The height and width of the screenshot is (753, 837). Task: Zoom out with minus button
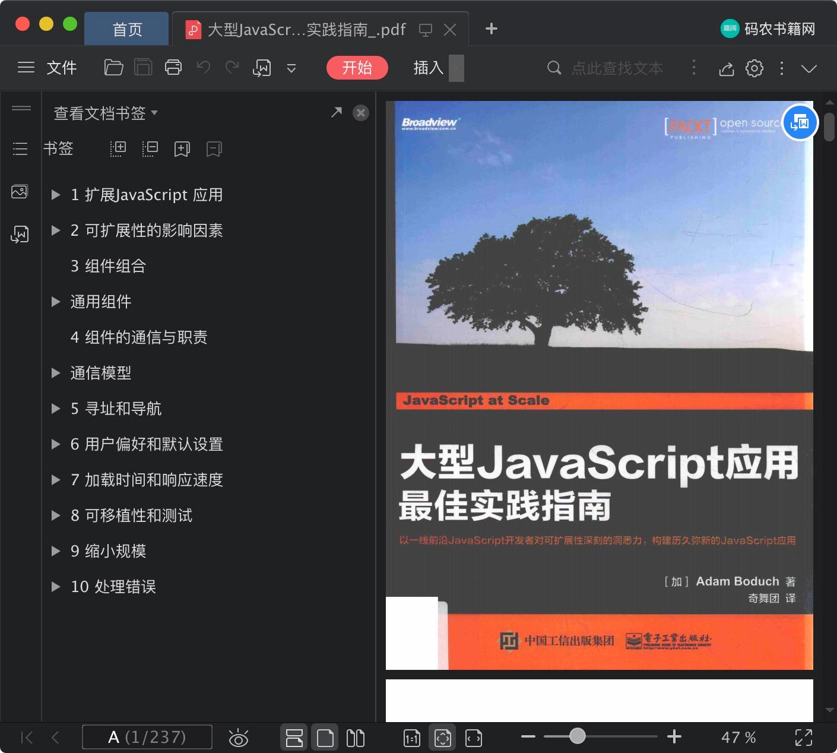528,736
